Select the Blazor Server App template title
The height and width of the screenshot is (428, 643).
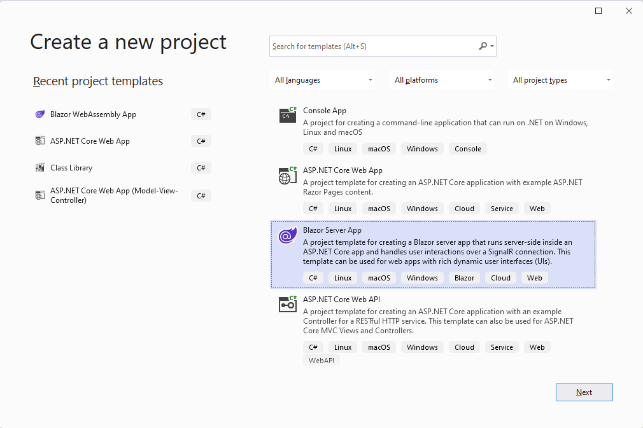click(332, 230)
